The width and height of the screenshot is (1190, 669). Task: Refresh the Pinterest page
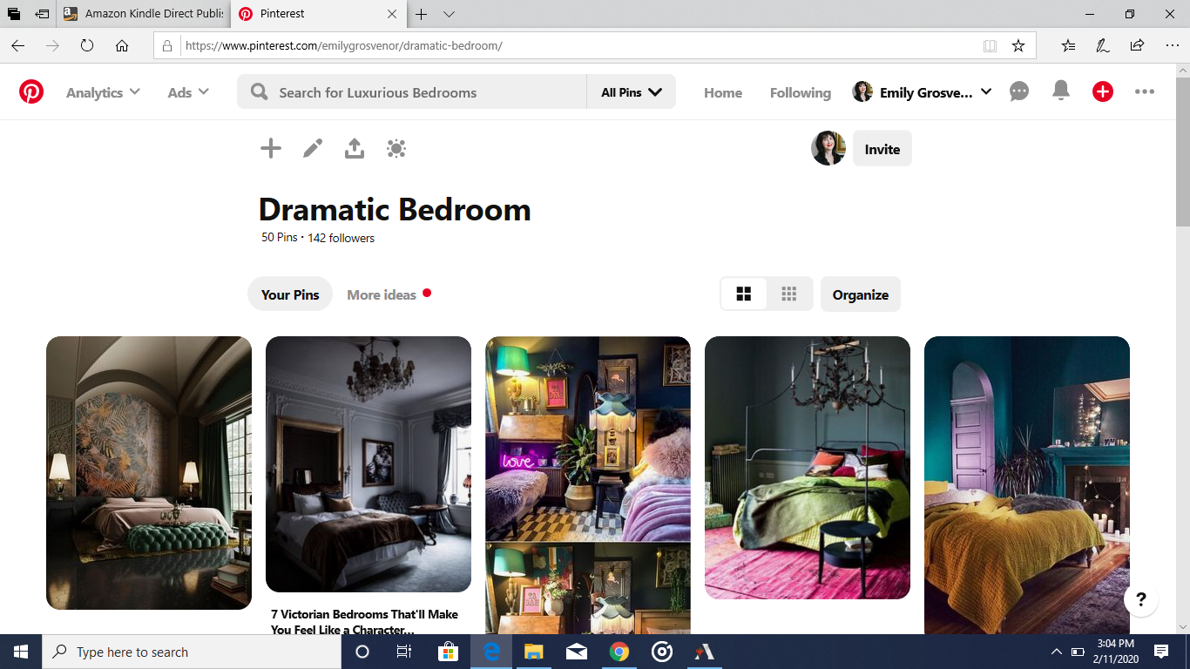[87, 45]
